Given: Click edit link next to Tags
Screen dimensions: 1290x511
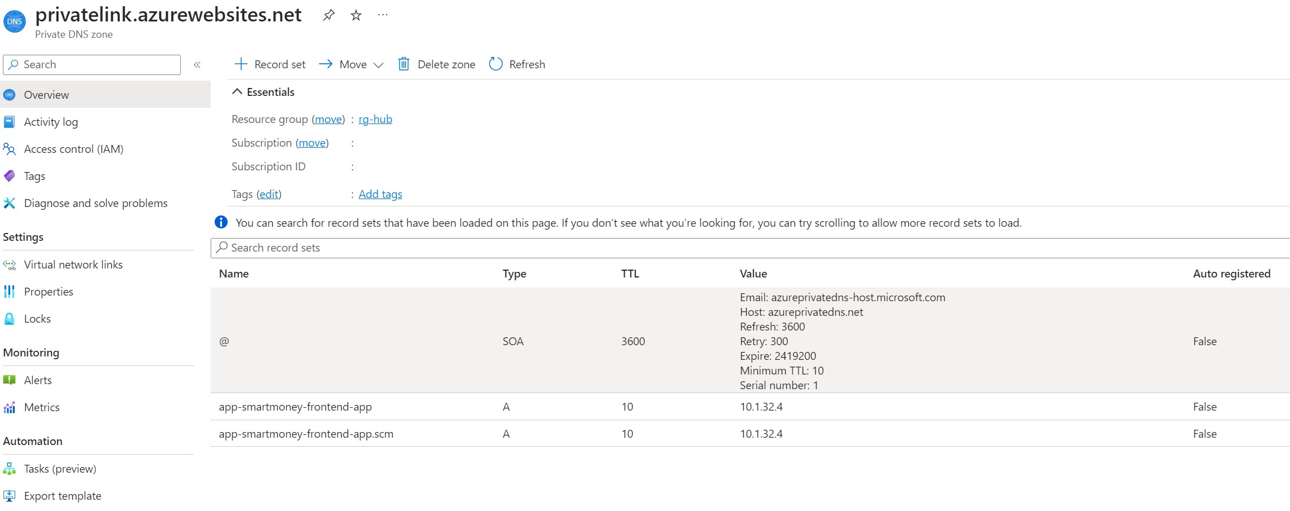Looking at the screenshot, I should coord(269,194).
